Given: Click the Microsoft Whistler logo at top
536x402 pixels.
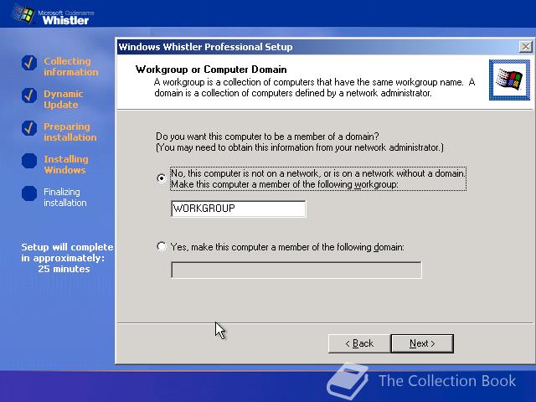Looking at the screenshot, I should click(x=53, y=15).
